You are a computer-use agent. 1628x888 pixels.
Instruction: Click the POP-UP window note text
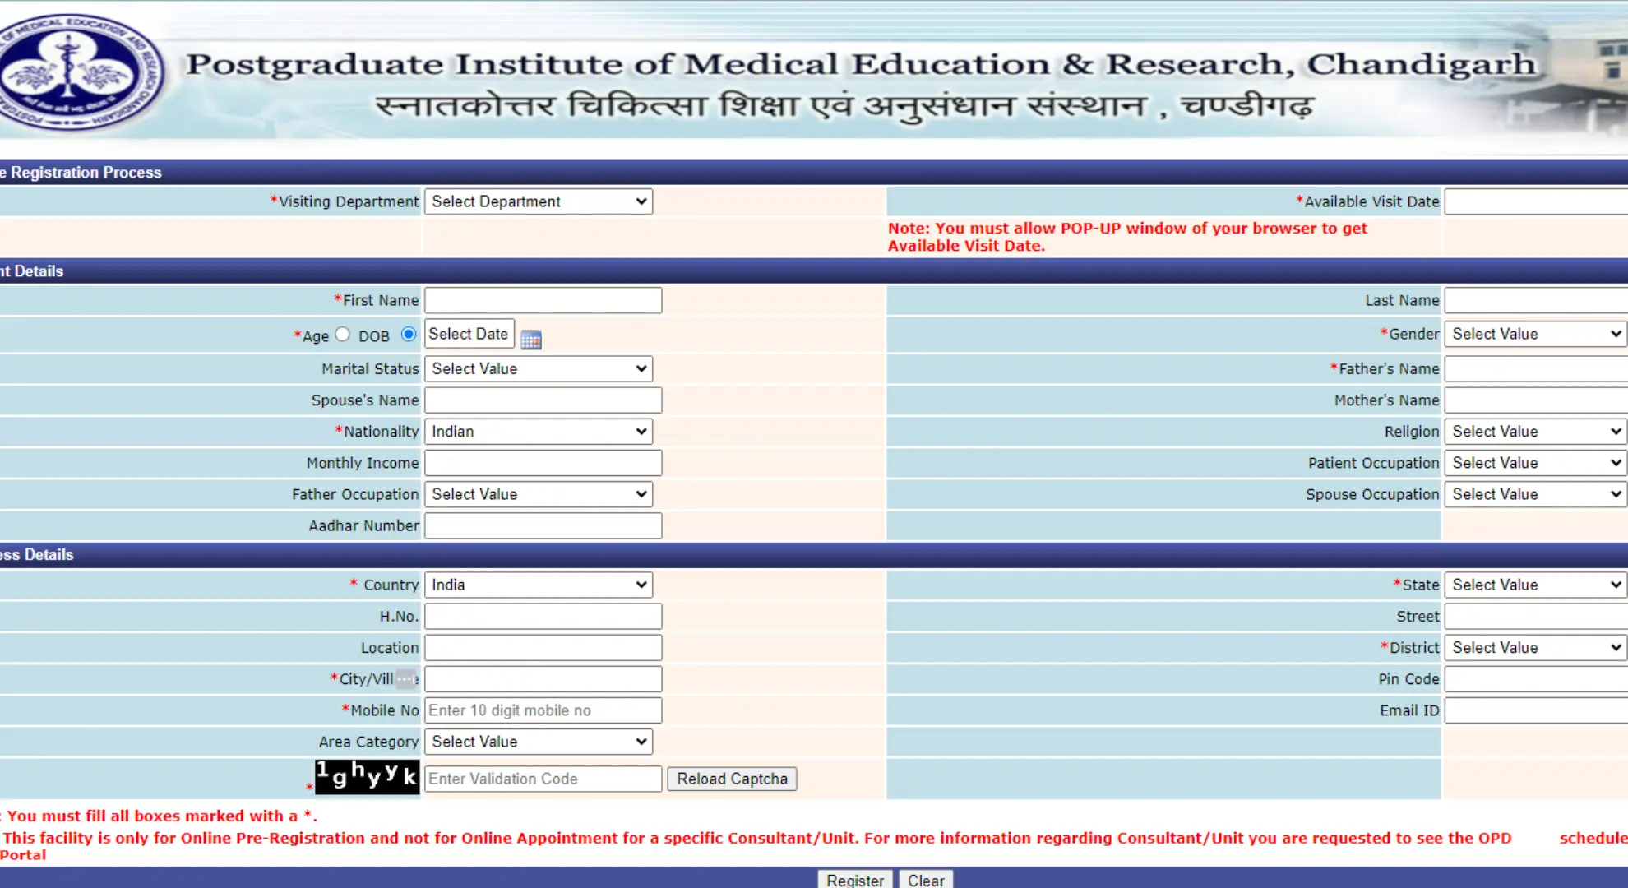tap(1127, 237)
